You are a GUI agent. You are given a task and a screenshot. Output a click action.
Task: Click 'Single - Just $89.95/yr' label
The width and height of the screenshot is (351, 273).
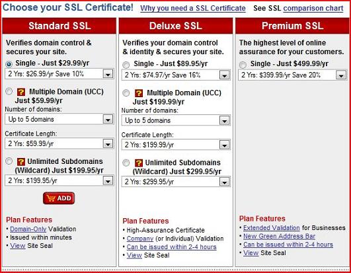(171, 63)
